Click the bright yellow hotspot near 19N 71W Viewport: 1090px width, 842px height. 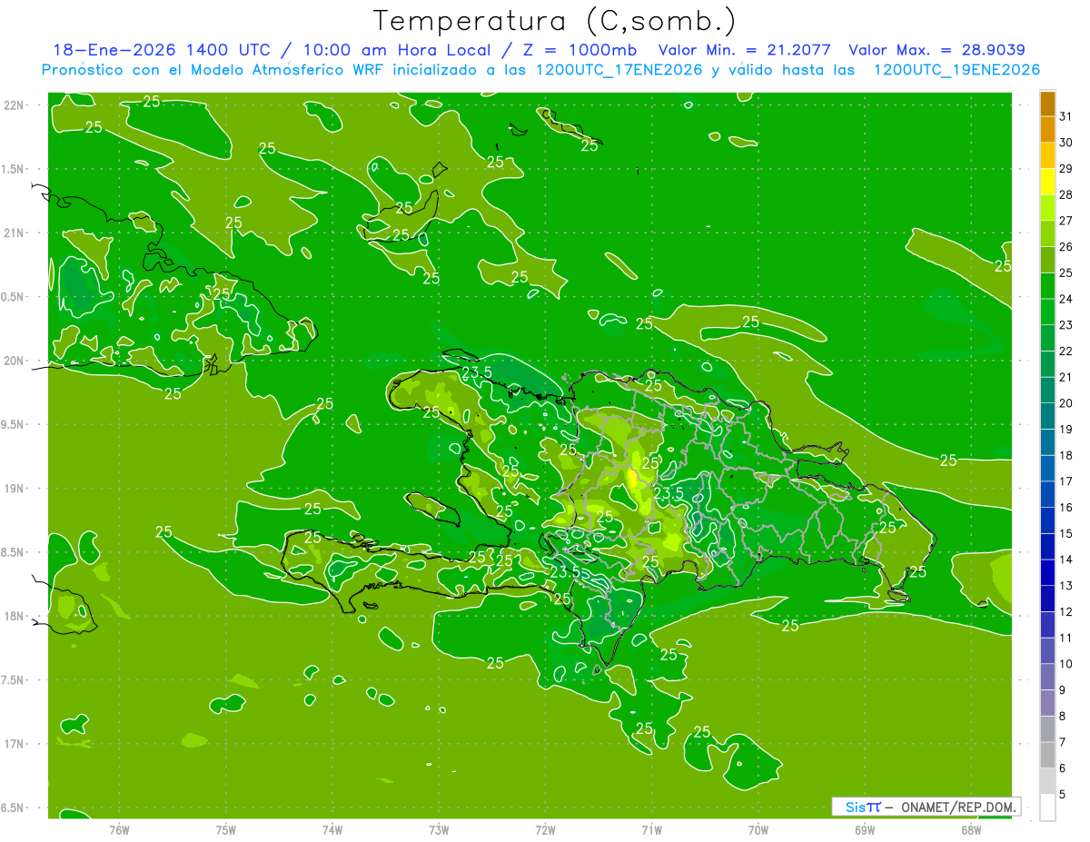point(632,477)
